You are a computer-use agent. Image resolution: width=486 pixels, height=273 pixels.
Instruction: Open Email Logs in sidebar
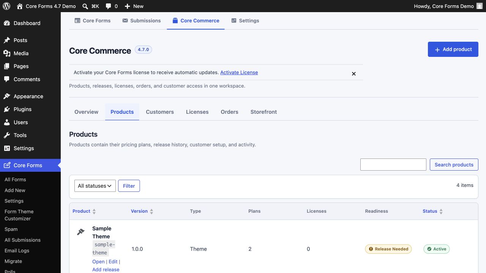click(x=17, y=251)
